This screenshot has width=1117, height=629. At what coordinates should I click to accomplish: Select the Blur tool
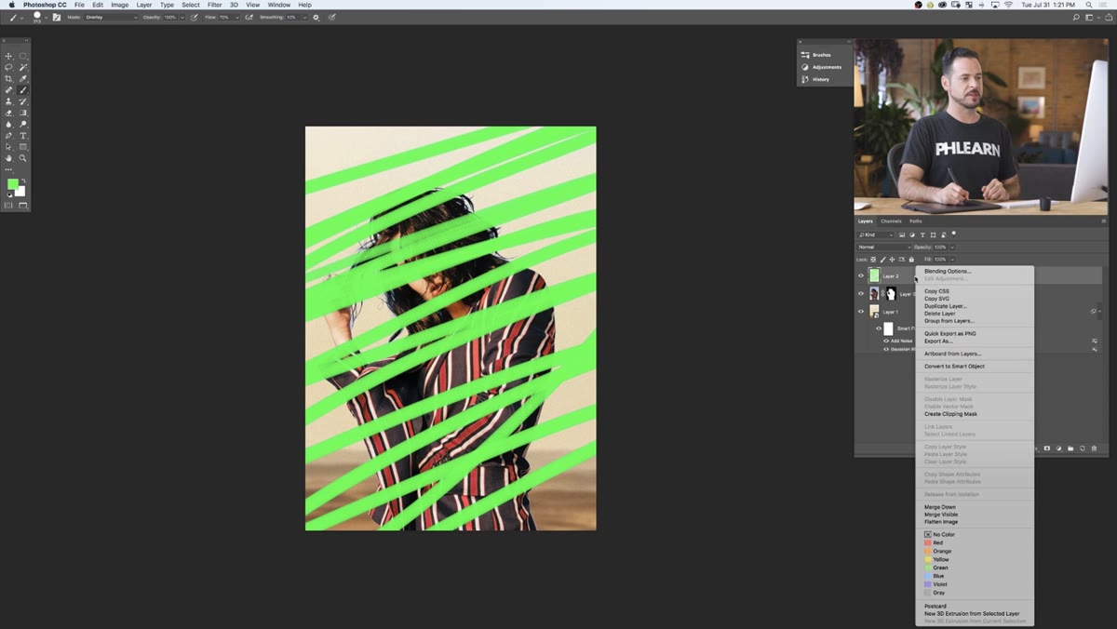(x=9, y=124)
